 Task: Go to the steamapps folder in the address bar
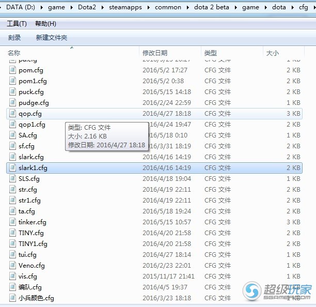[125, 7]
